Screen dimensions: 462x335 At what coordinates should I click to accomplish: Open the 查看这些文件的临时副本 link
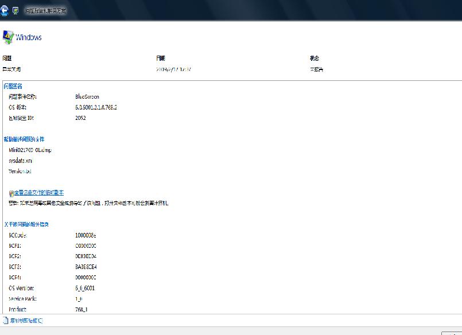[39, 193]
